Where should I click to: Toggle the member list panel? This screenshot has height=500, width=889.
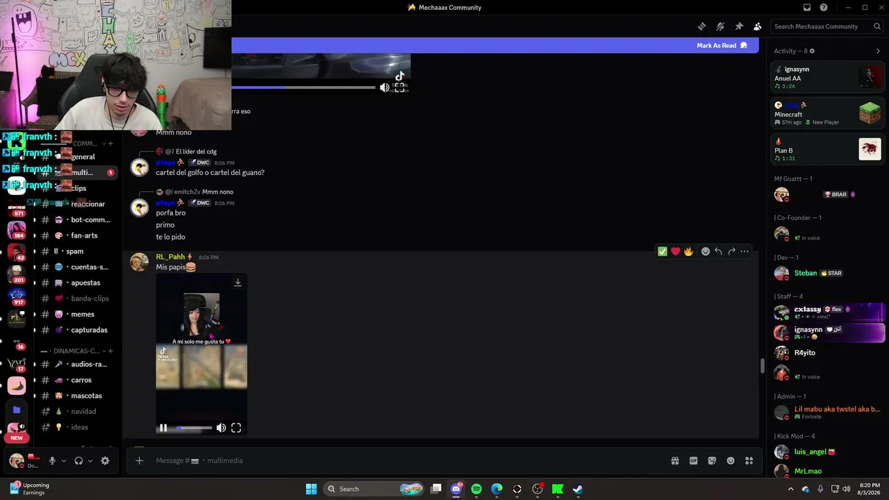point(758,26)
